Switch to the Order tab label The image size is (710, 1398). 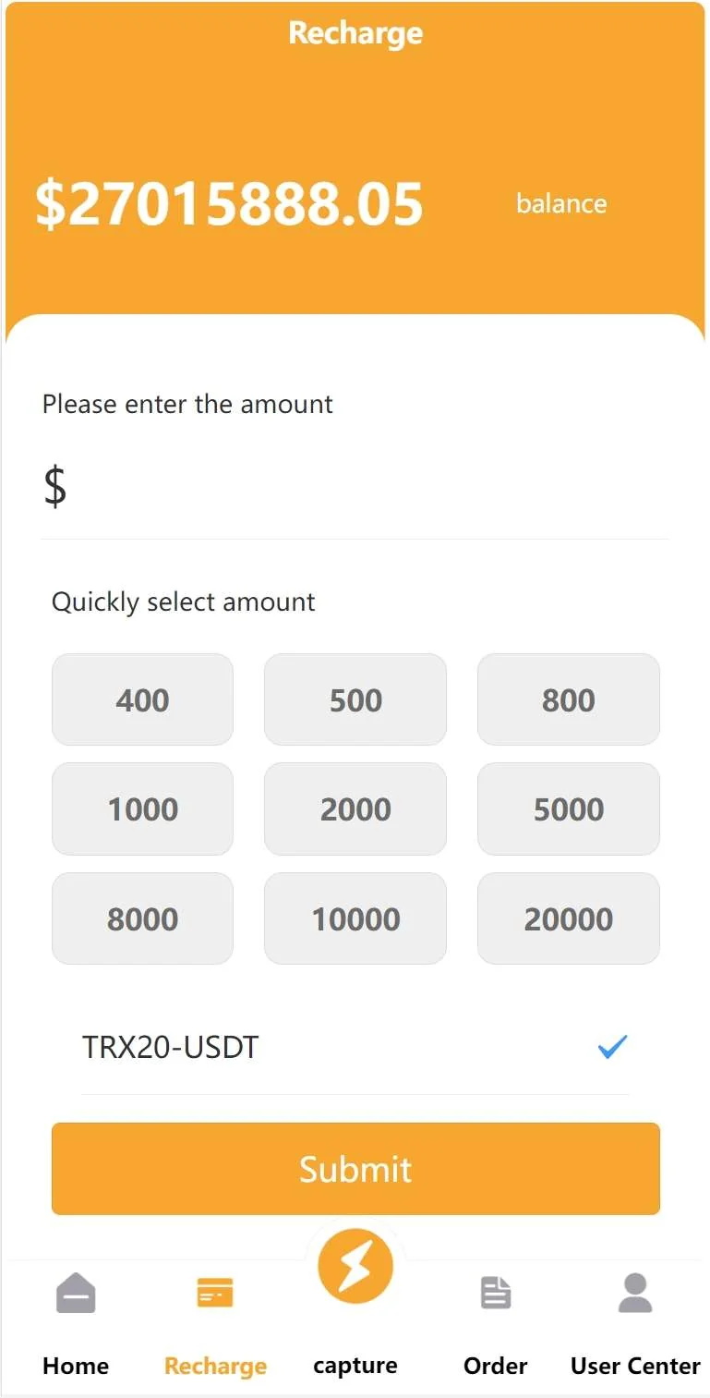point(496,1366)
